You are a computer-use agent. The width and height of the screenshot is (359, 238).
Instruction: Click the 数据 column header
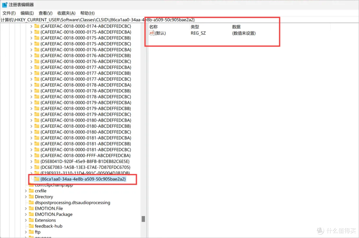[x=236, y=27]
